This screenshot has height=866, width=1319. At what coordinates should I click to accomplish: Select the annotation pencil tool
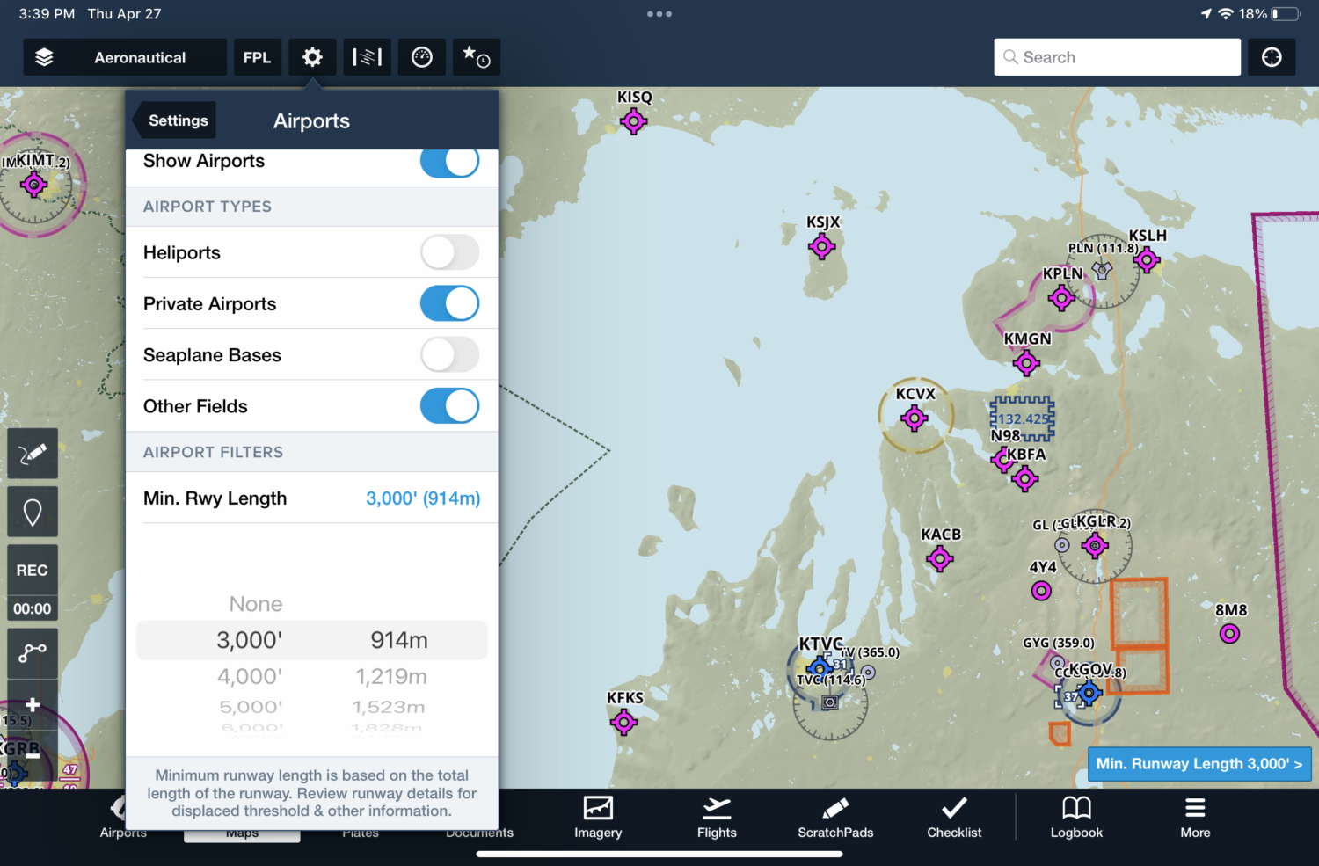pos(32,453)
